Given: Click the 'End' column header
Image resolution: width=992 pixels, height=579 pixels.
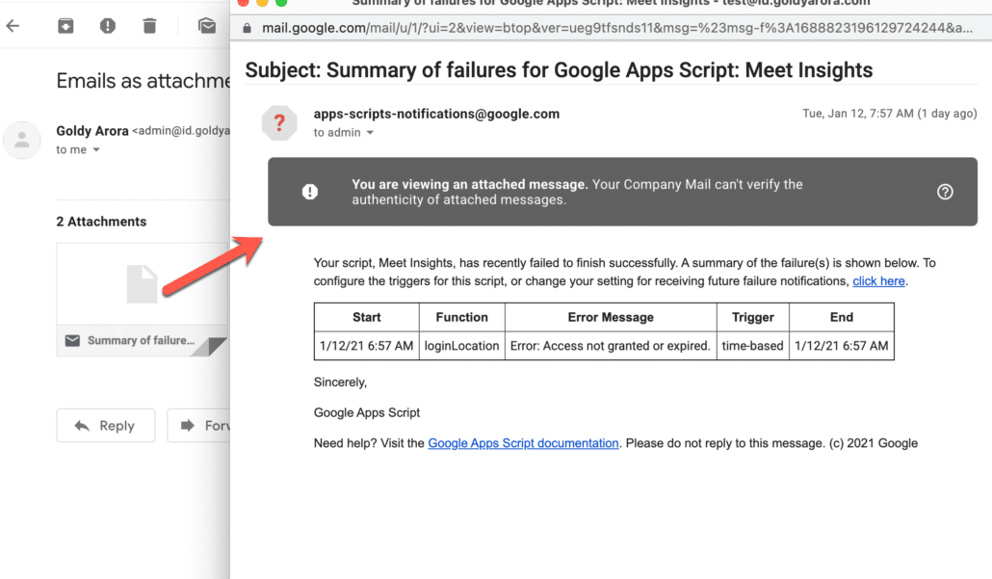Looking at the screenshot, I should tap(842, 317).
